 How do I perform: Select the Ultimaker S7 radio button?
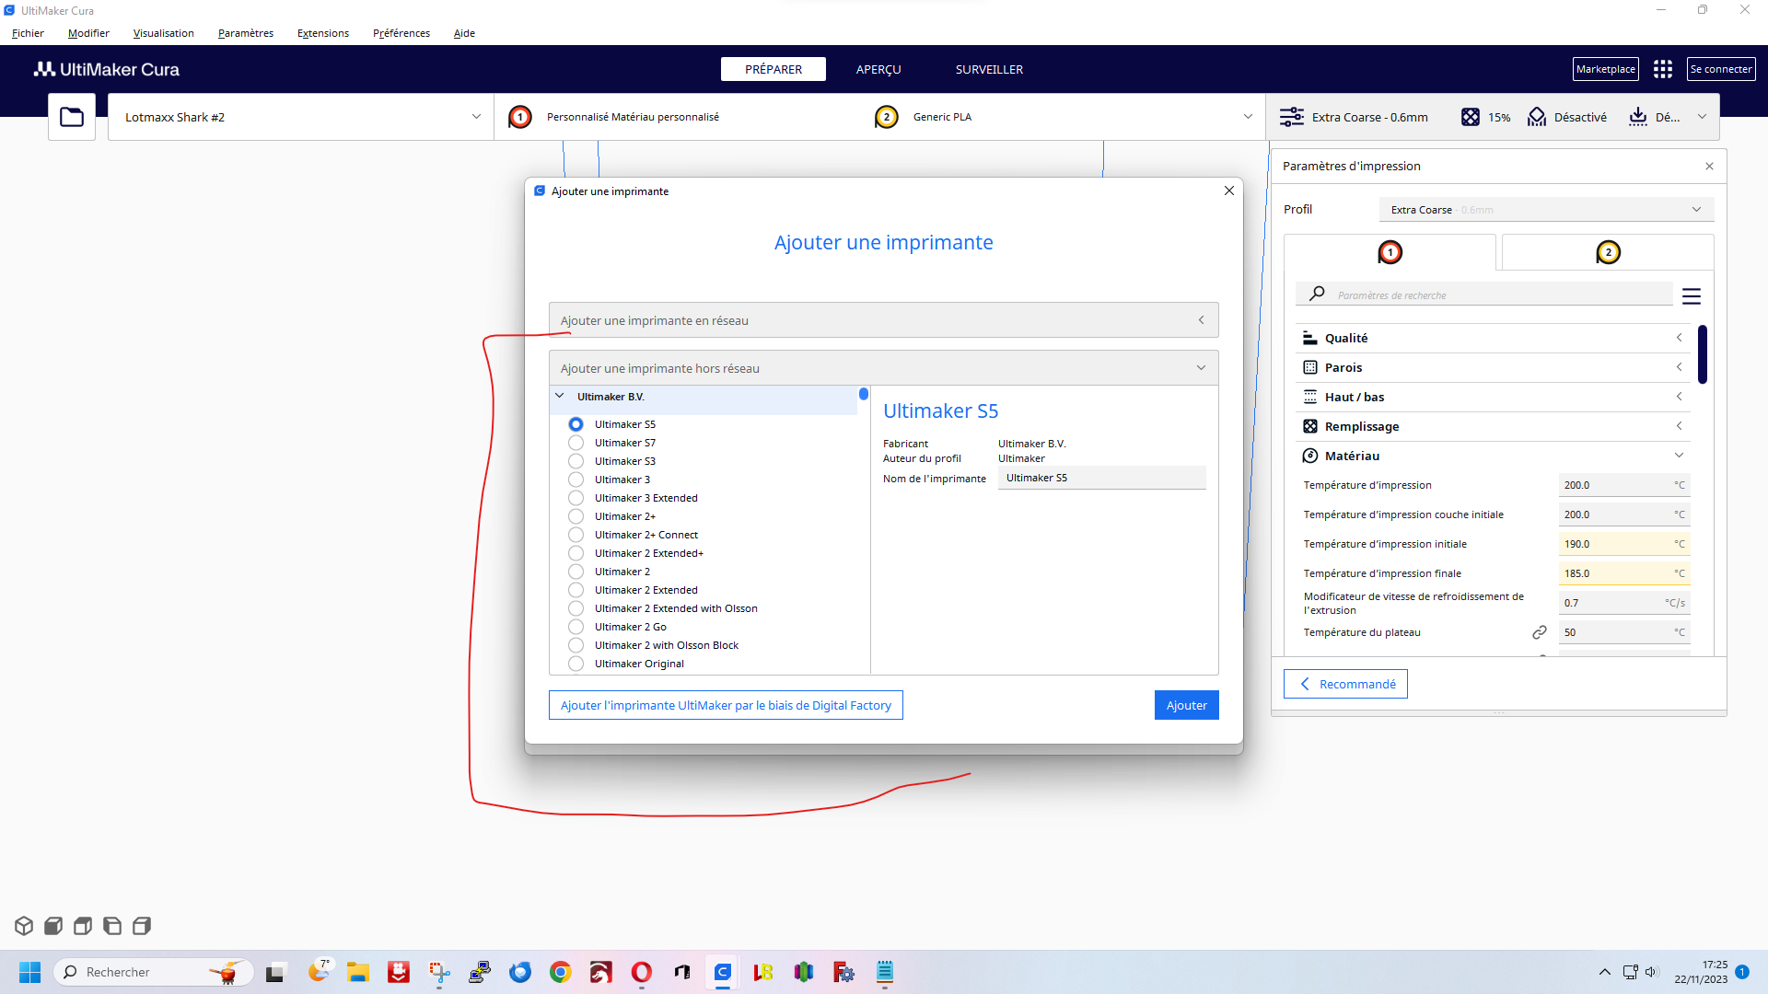click(576, 443)
